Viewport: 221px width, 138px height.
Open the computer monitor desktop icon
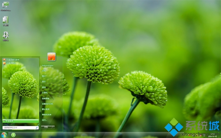pyautogui.click(x=6, y=6)
